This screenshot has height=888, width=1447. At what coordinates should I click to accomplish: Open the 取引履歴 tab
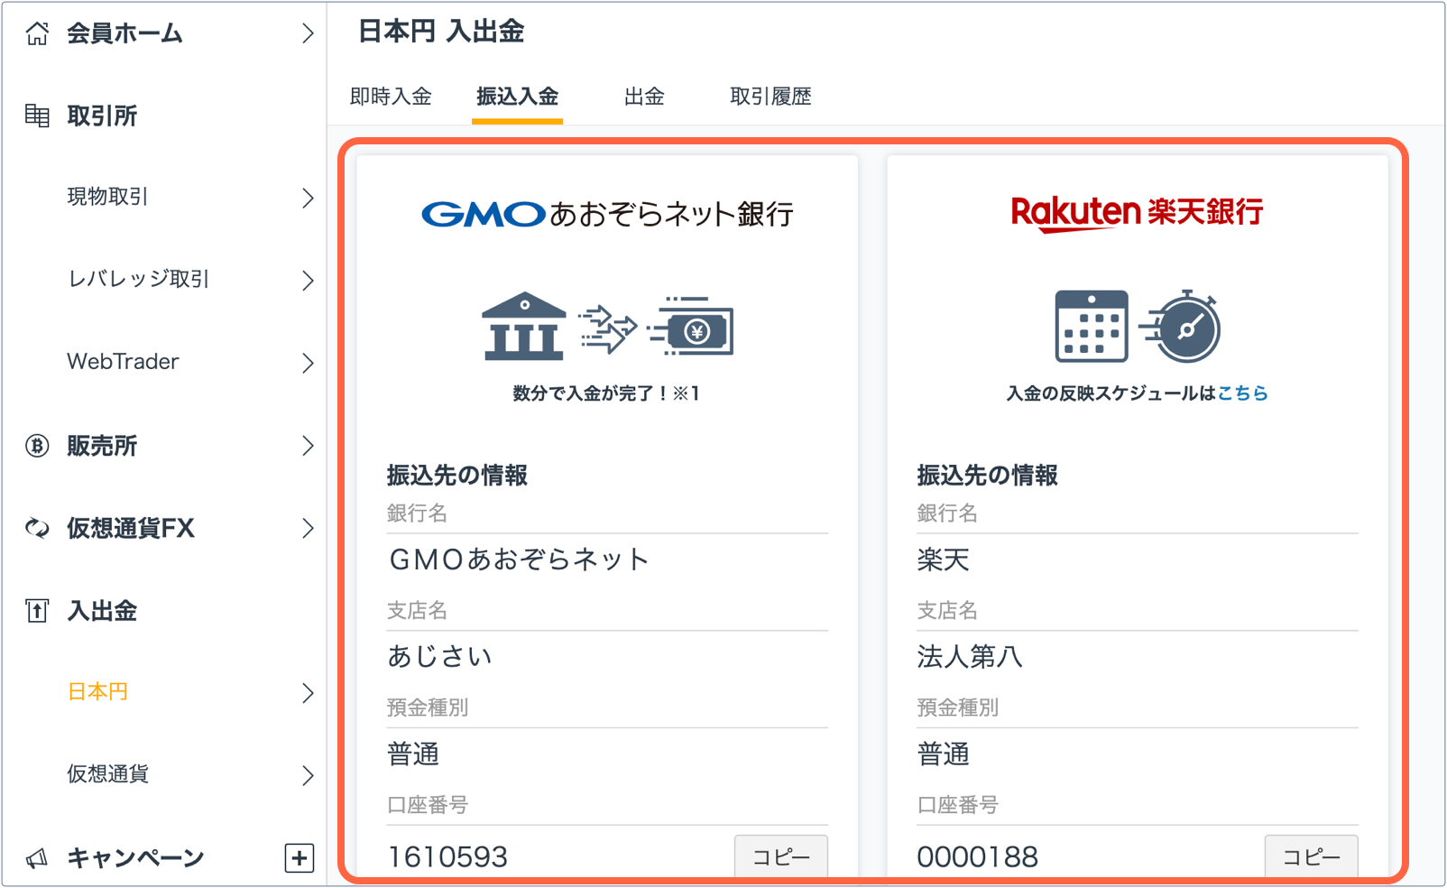click(x=770, y=97)
